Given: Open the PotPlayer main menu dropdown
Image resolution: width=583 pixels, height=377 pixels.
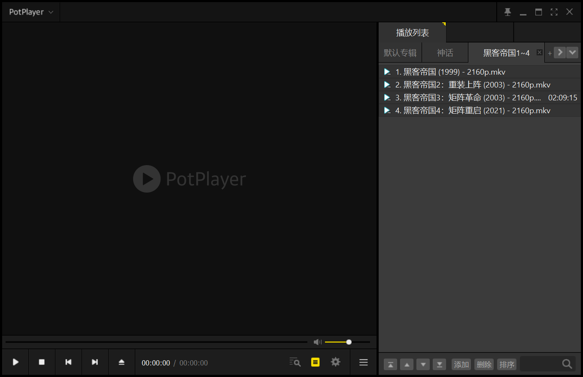Looking at the screenshot, I should [x=31, y=12].
